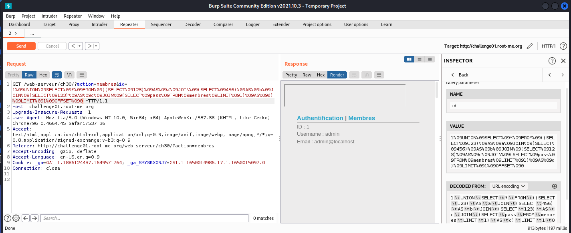Toggle line wrap icon in Request toolbar
The image size is (571, 233).
(x=57, y=75)
